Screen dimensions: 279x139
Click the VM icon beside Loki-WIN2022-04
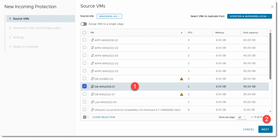92,102
